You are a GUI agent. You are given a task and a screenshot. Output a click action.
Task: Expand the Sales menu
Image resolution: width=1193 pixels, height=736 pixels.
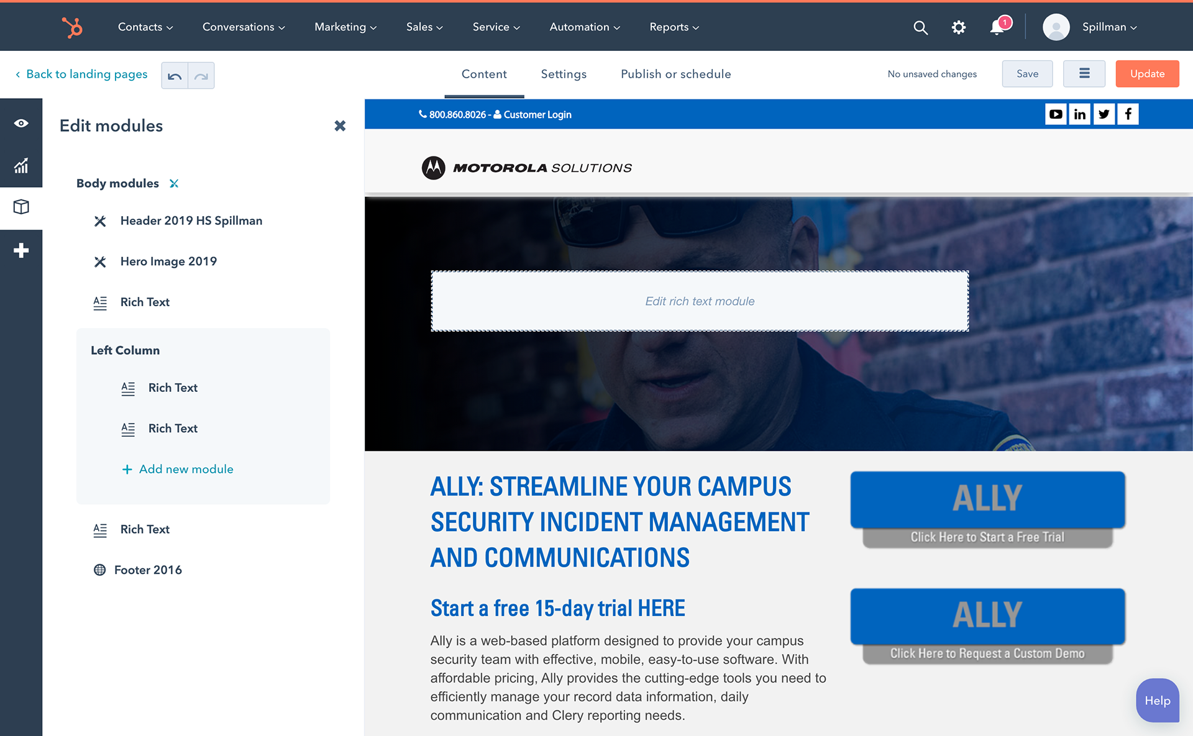(424, 27)
